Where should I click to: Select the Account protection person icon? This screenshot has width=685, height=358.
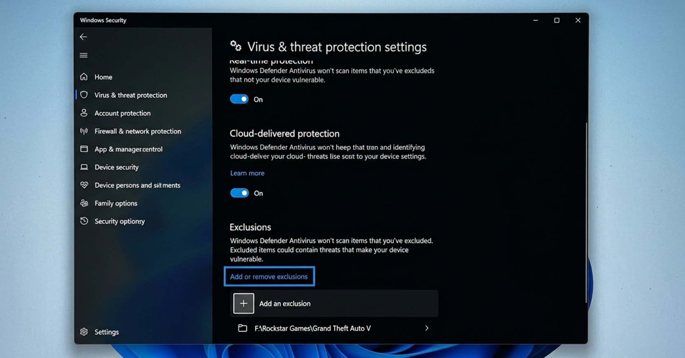pos(84,113)
